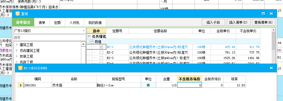283x101 pixels.
Task: Maximize the 查询 window
Action: click(263, 14)
